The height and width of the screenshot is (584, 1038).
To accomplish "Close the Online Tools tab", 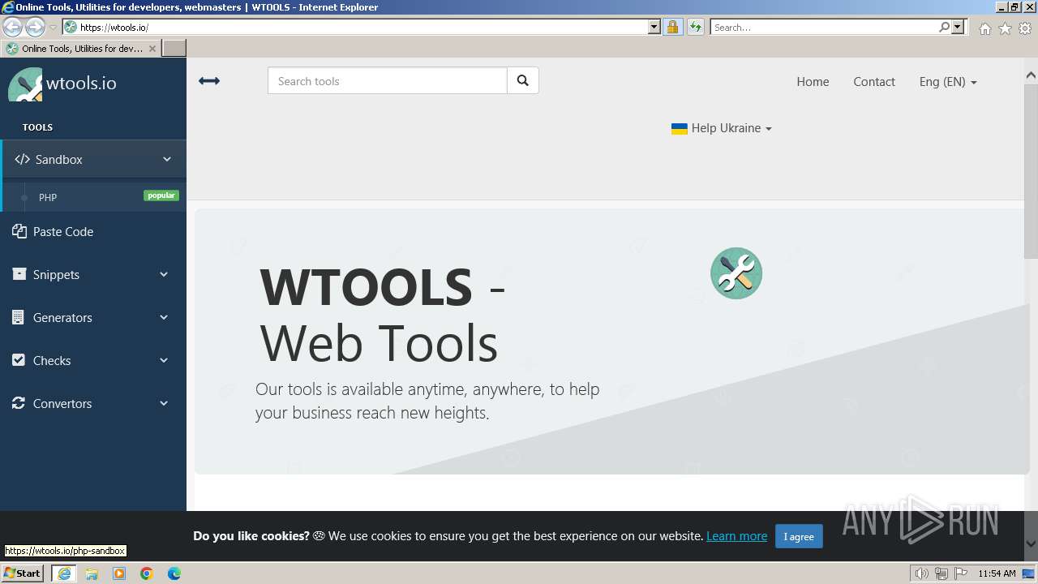I will click(152, 49).
